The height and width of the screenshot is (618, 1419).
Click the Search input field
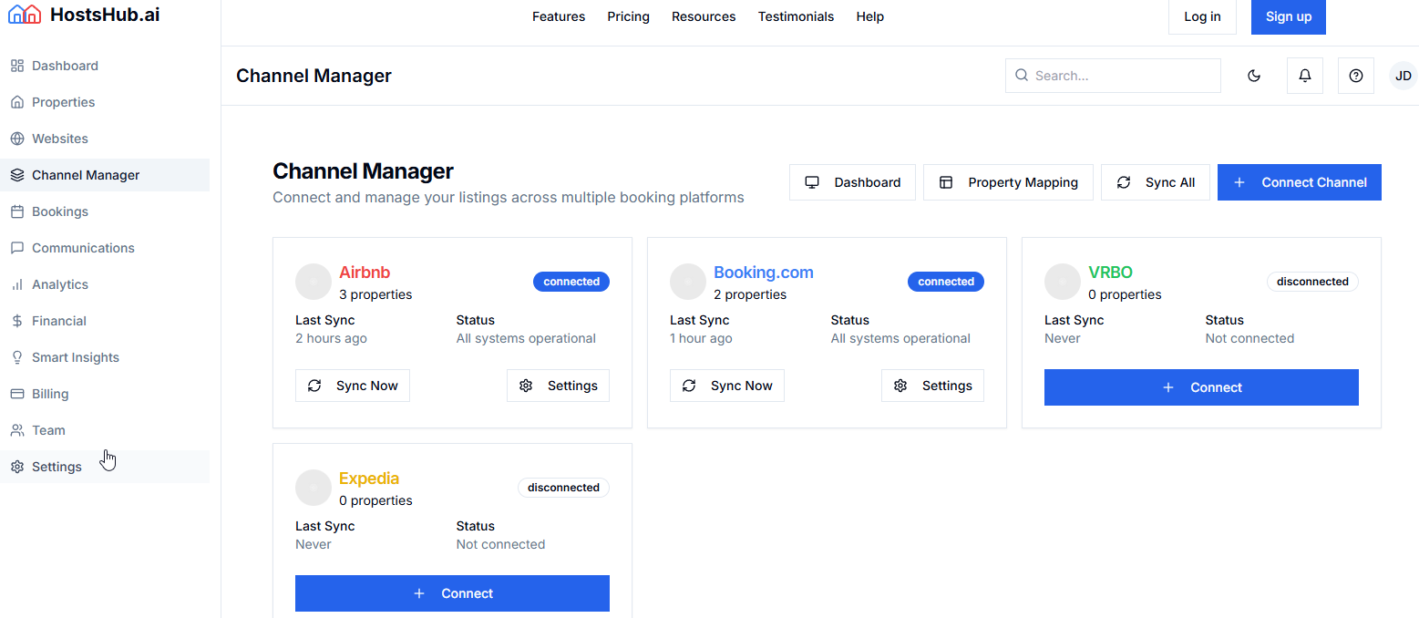click(x=1113, y=75)
